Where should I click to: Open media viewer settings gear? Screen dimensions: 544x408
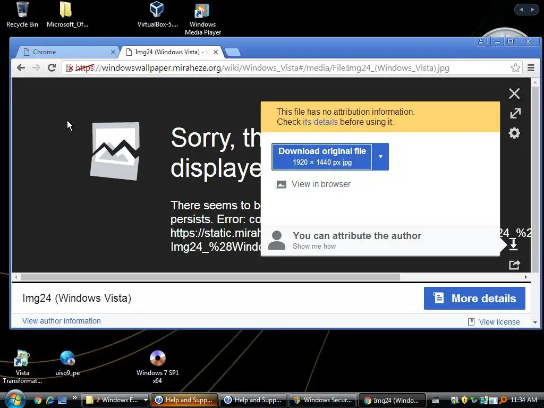[x=514, y=133]
